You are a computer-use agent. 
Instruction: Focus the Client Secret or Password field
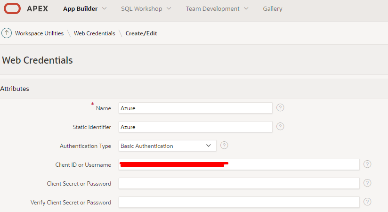pyautogui.click(x=239, y=183)
